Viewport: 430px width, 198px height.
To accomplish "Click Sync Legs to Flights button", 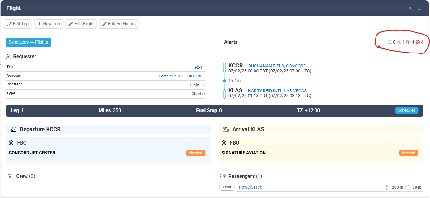I will tap(28, 42).
